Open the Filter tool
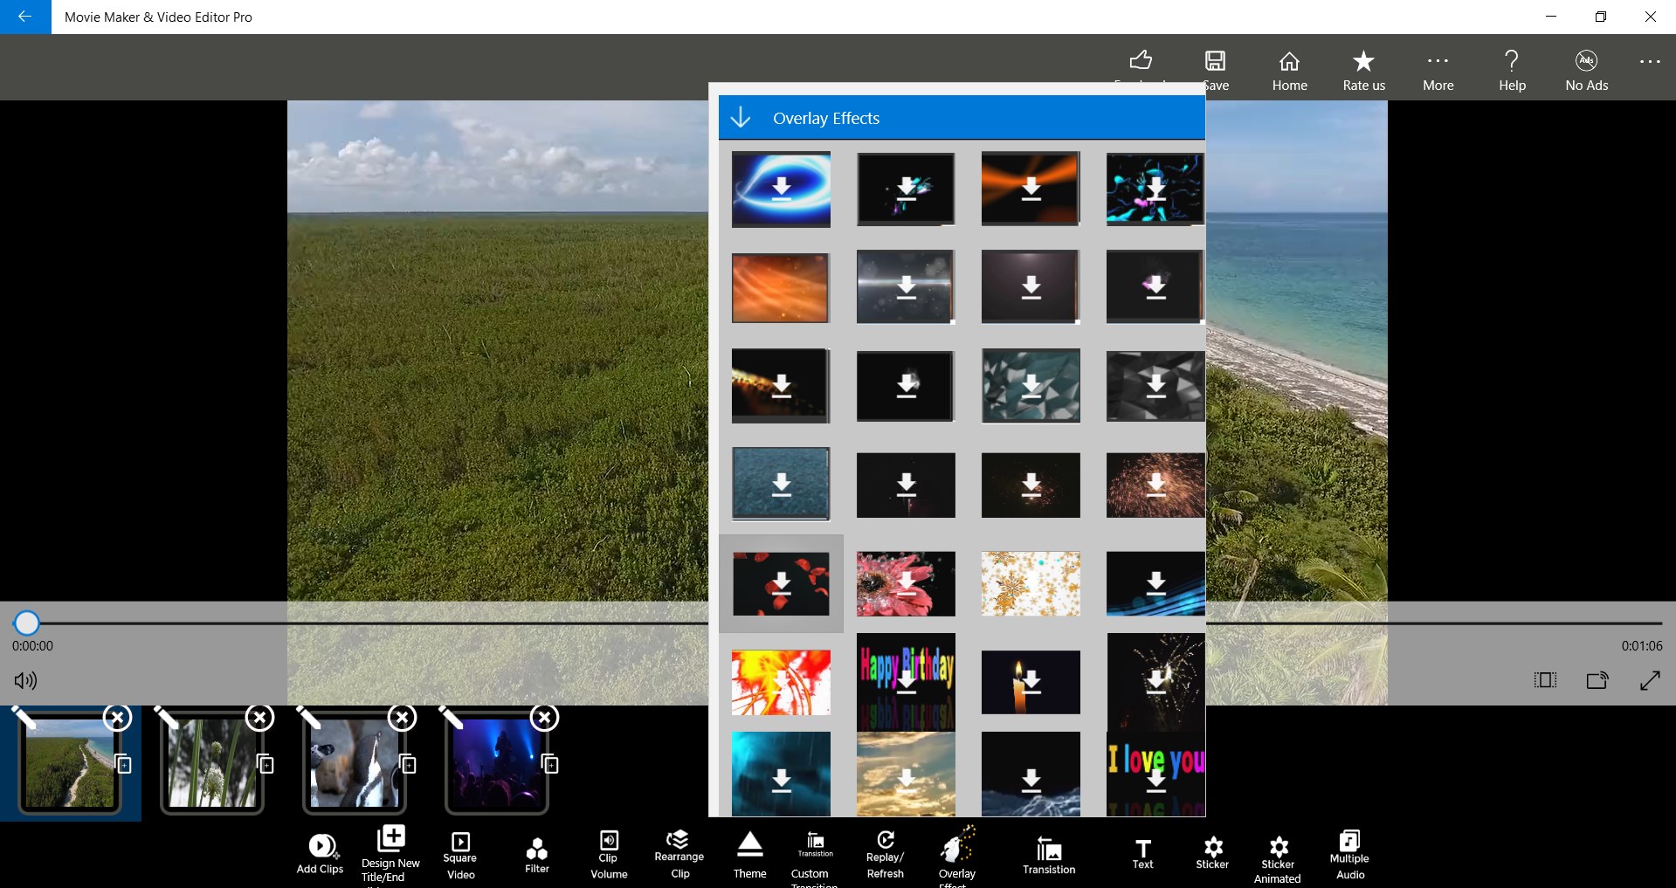The width and height of the screenshot is (1676, 888). click(x=537, y=855)
